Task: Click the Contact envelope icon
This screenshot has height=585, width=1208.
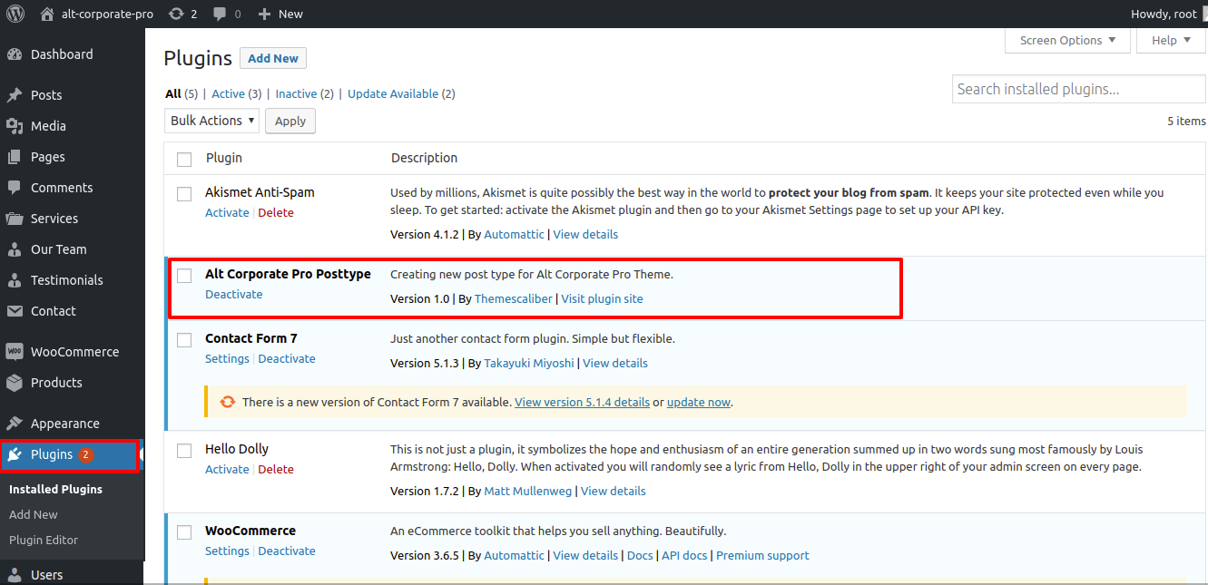Action: [x=15, y=311]
